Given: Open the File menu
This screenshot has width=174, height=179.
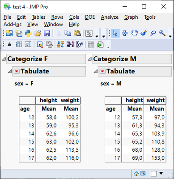Looking at the screenshot, I should point(7,17).
